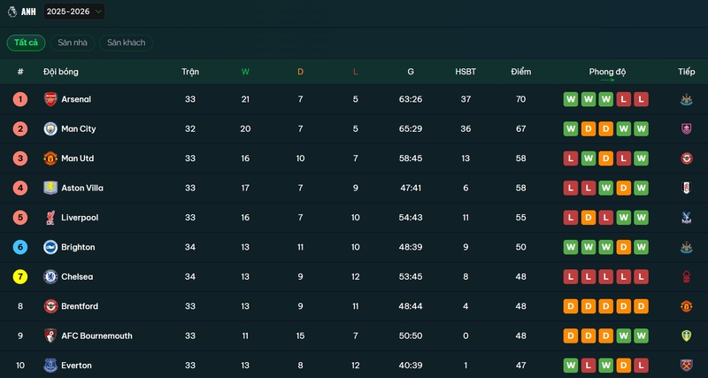Select the Tất cả tab
Viewport: 708px width, 378px height.
[26, 42]
